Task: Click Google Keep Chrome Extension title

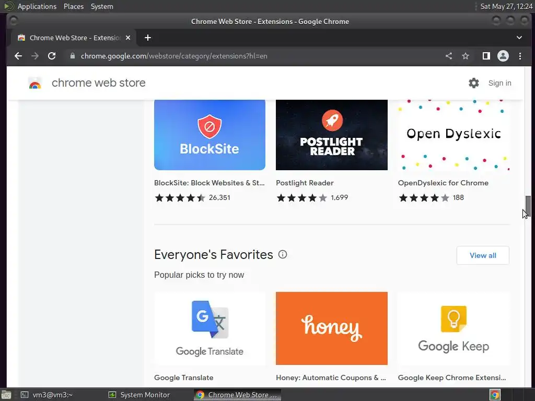Action: (452, 378)
